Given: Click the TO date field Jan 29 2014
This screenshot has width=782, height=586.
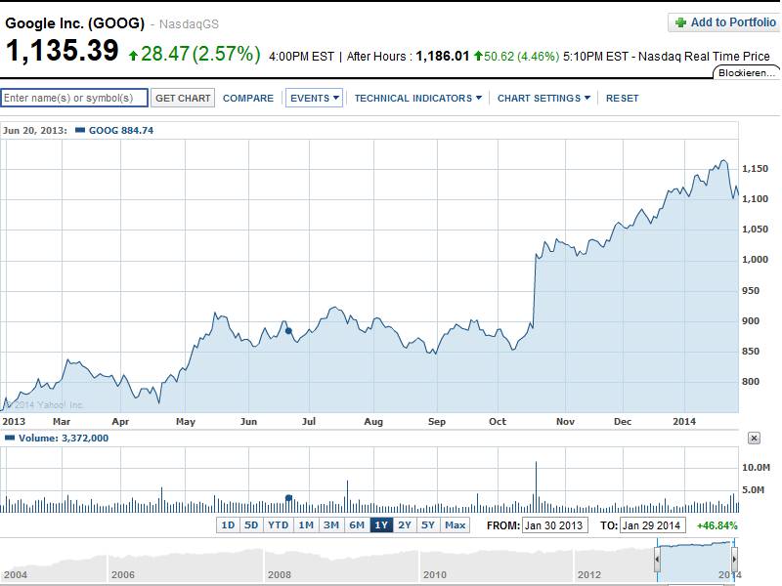Looking at the screenshot, I should tap(653, 525).
